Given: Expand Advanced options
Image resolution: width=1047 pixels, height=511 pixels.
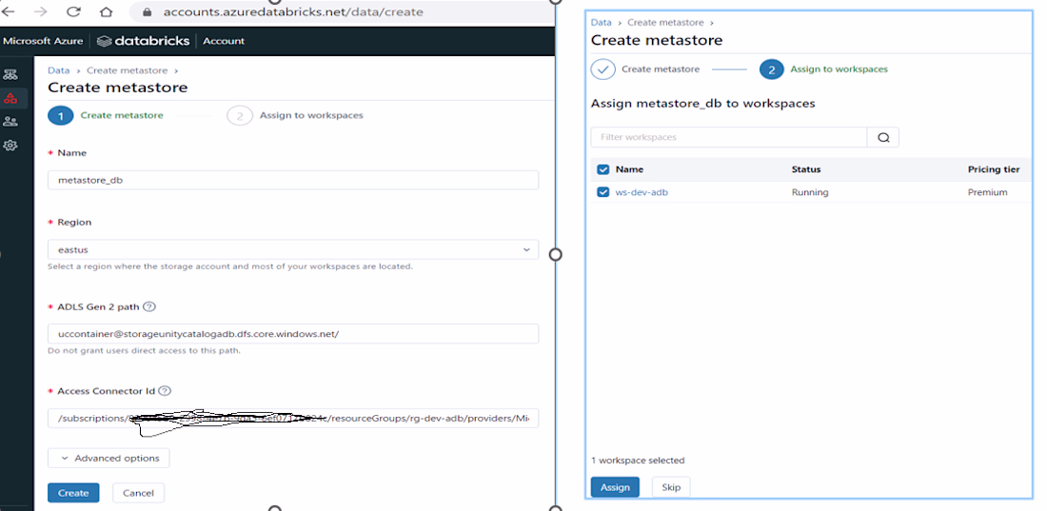Looking at the screenshot, I should [x=109, y=459].
